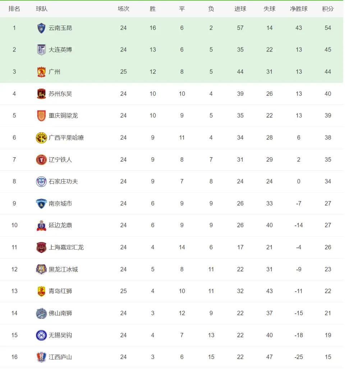The height and width of the screenshot is (370, 345).
Task: Open the 广州 team badge
Action: (x=41, y=72)
